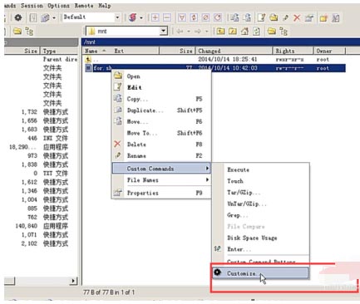Viewport: 360px width, 304px height.
Task: Click the home directory icon in remote panel
Action: (244, 32)
